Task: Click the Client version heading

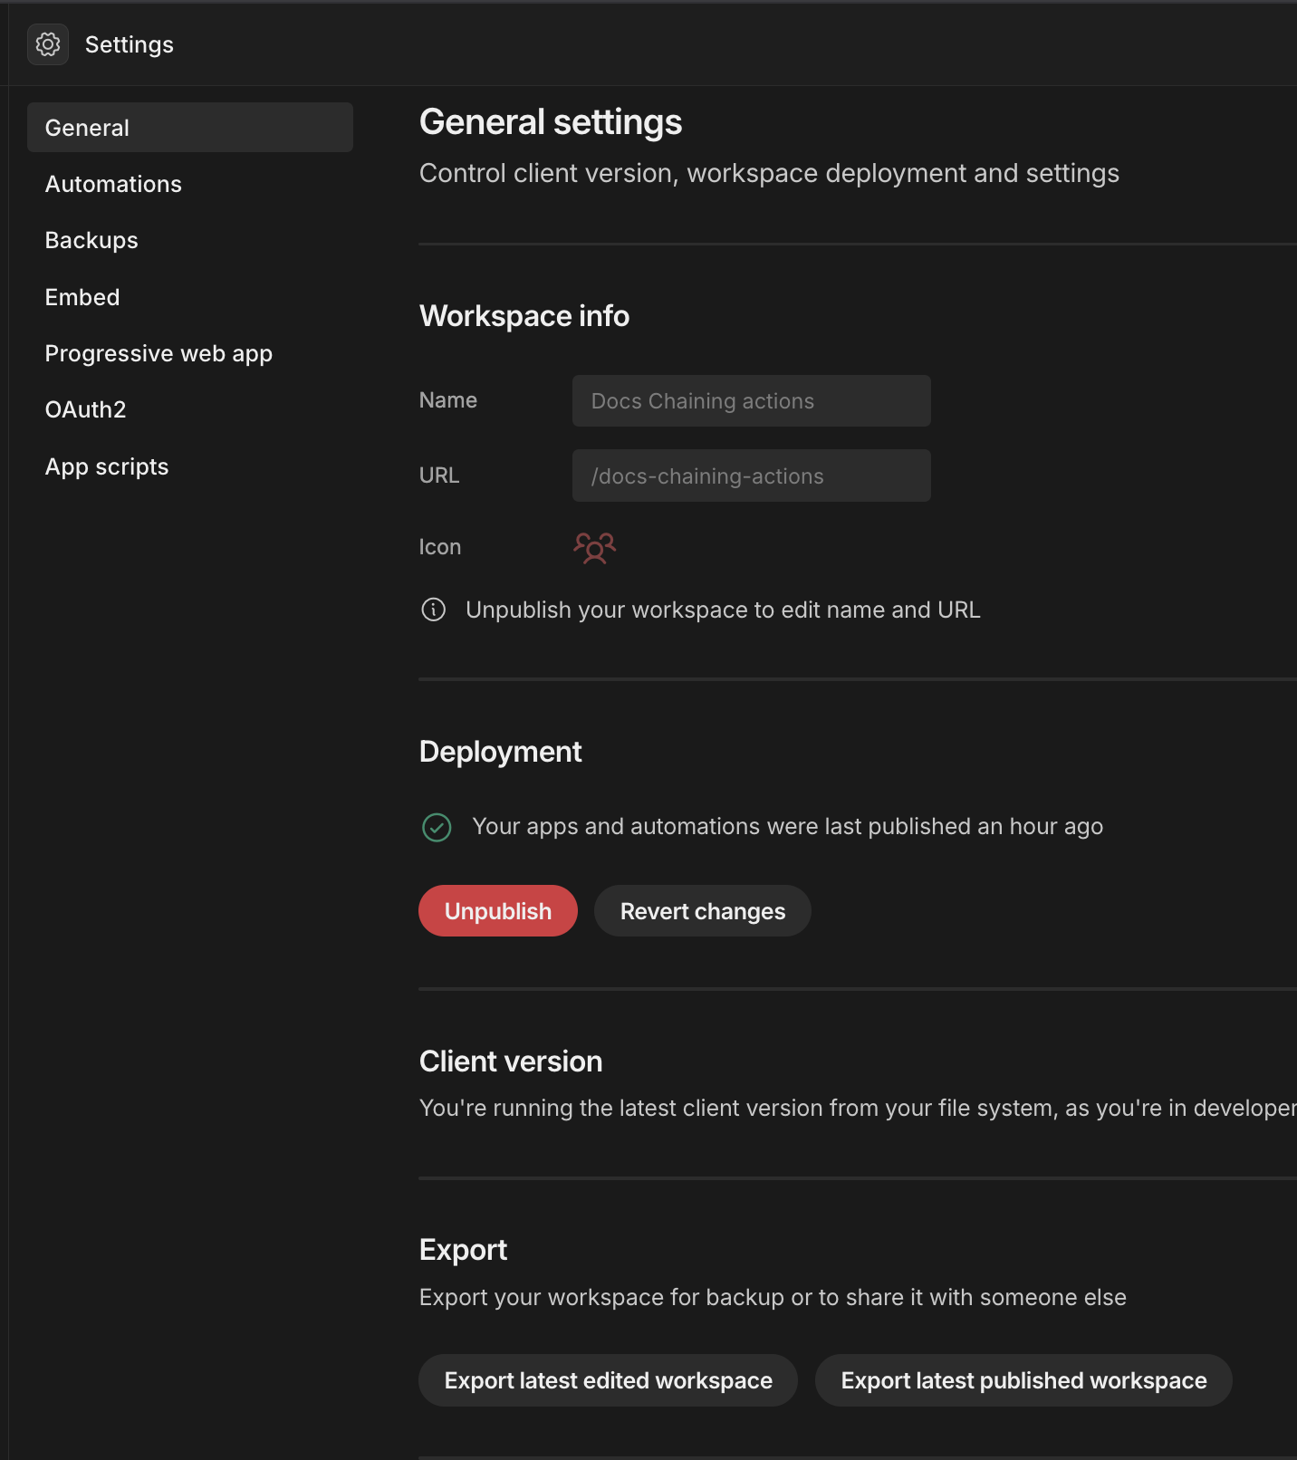Action: pyautogui.click(x=511, y=1061)
